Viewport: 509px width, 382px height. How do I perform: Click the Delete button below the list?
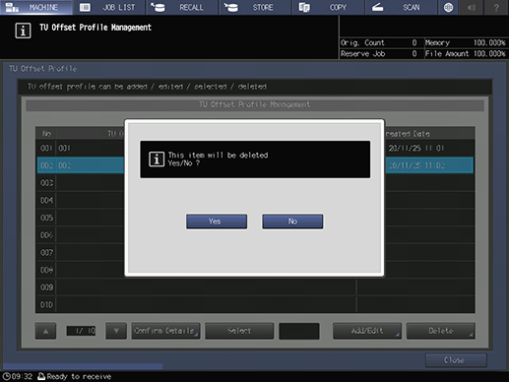click(x=440, y=331)
